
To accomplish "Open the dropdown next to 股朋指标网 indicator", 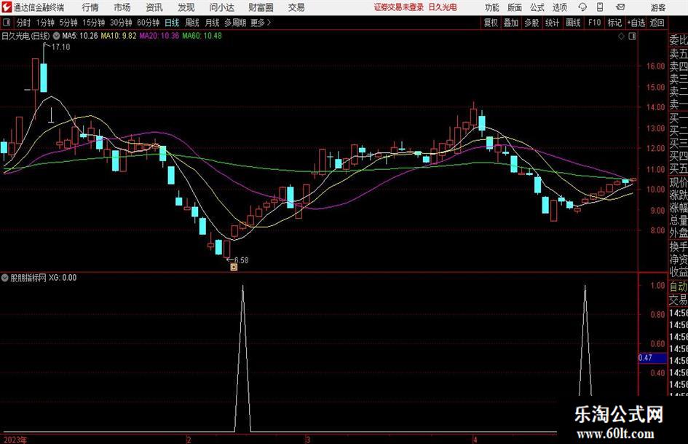I will (x=5, y=278).
